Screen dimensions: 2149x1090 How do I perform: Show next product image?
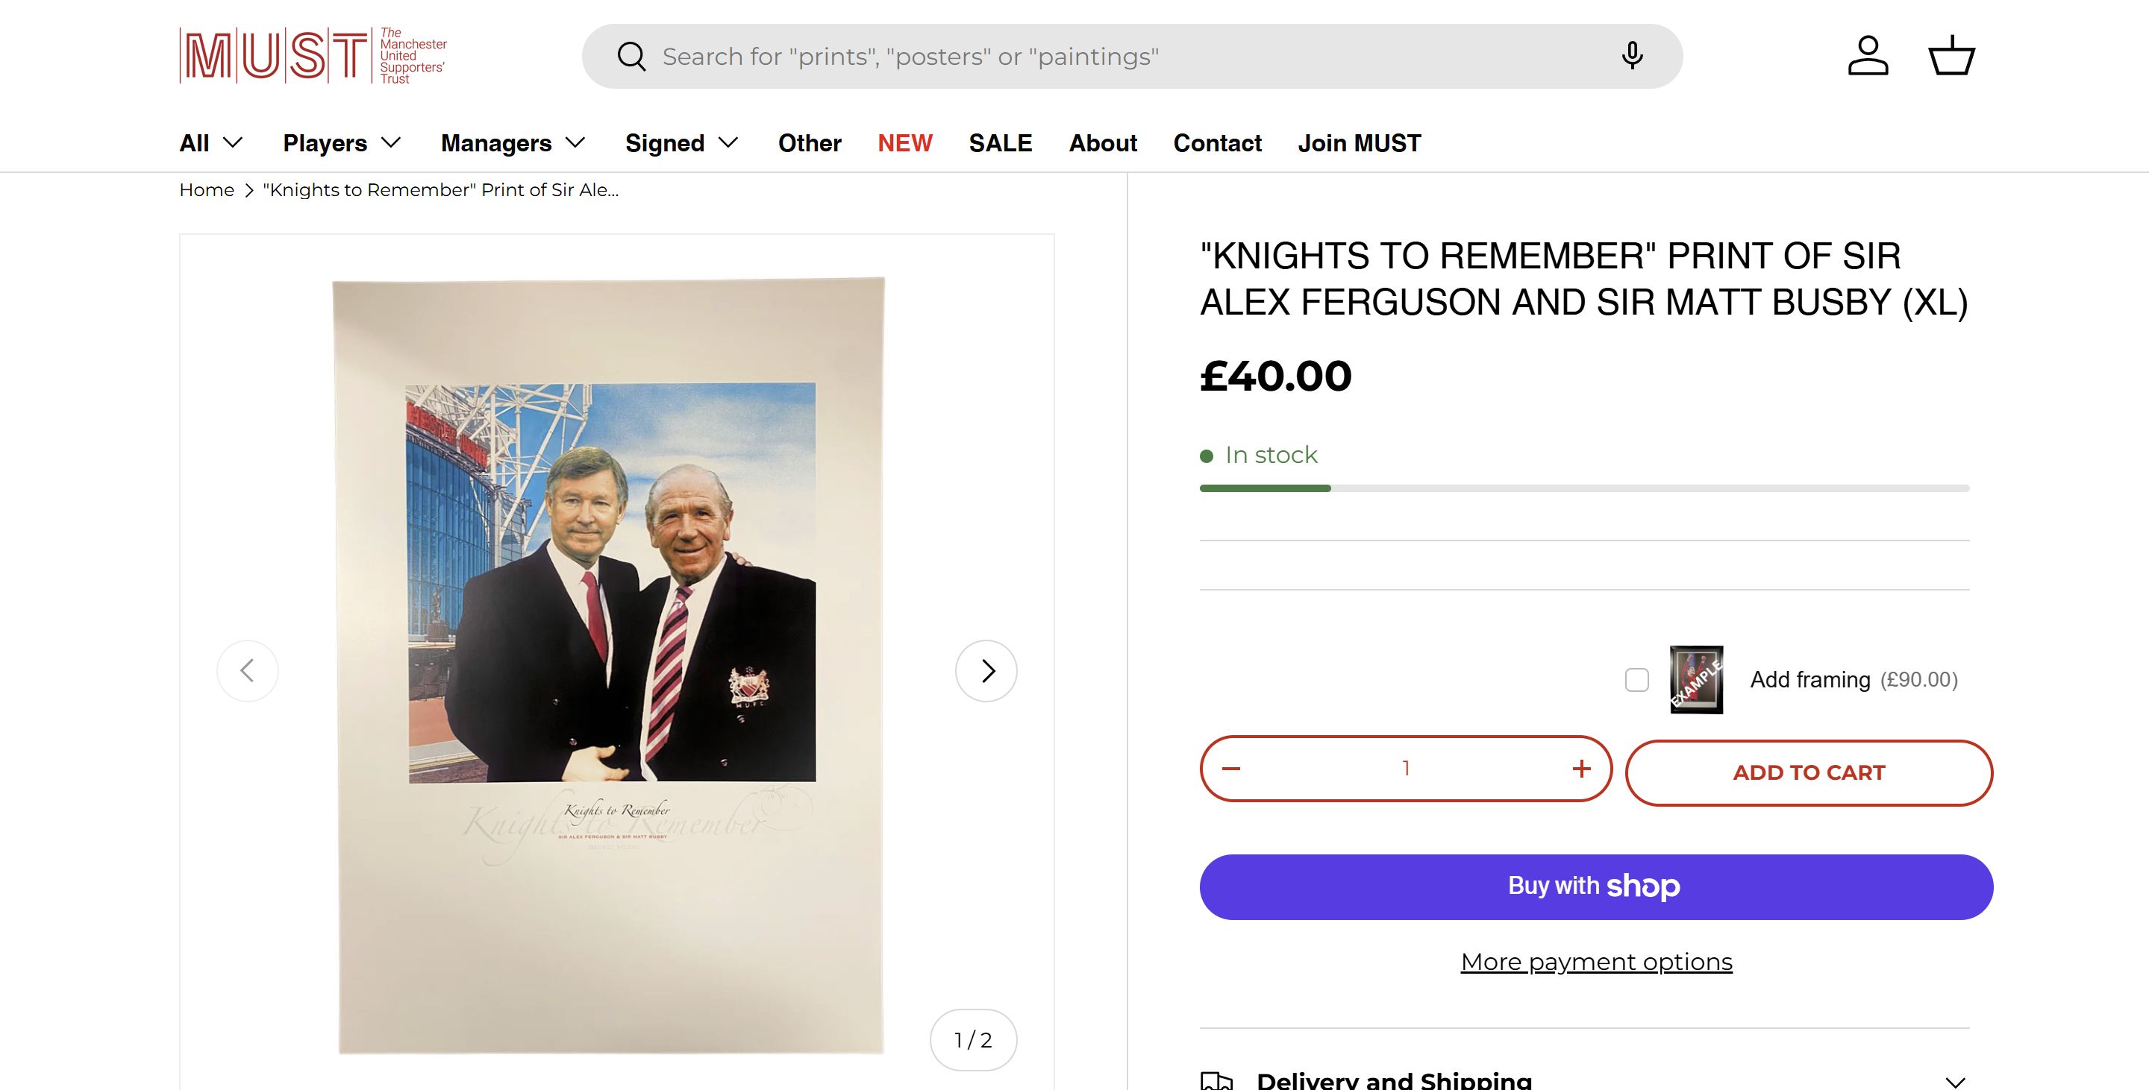[x=986, y=671]
